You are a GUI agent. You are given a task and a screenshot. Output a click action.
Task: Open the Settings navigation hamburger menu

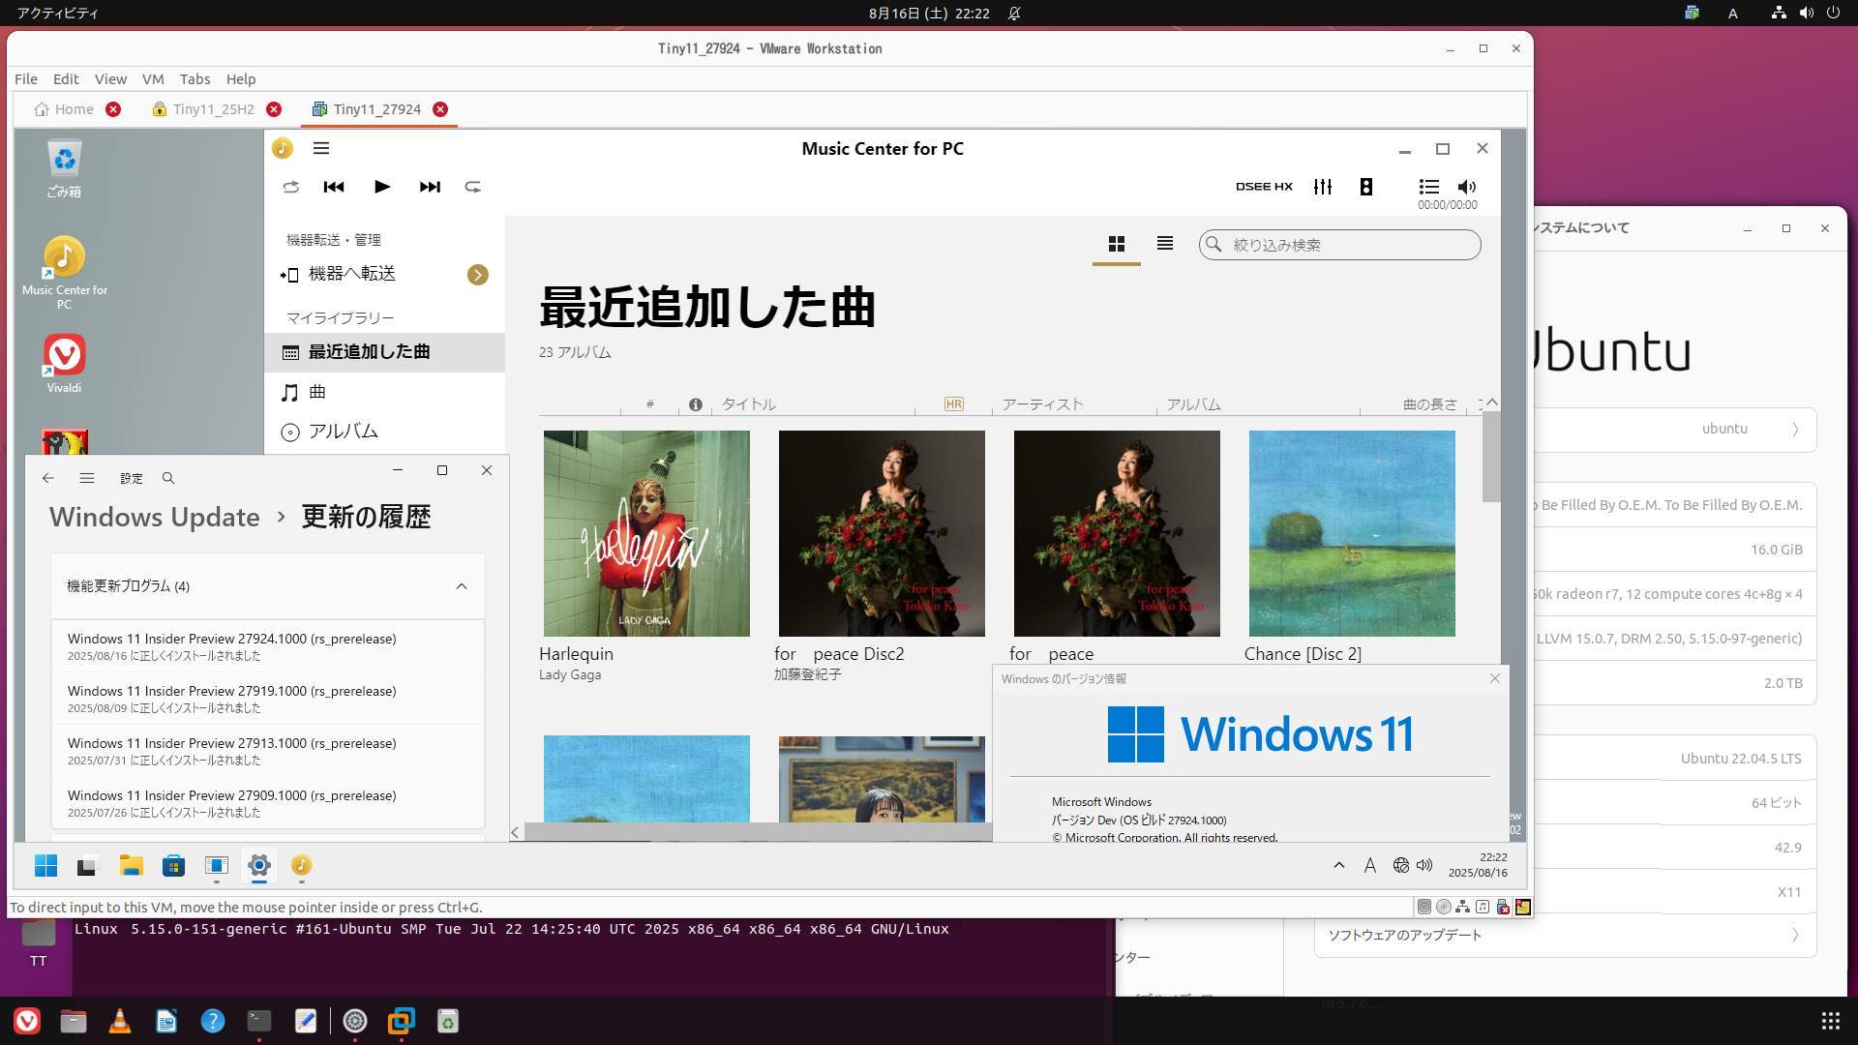87,478
